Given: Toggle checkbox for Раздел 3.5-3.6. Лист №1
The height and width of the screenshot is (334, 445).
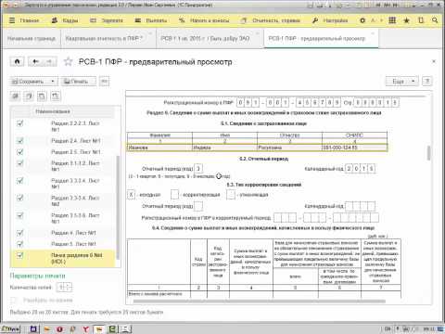Looking at the screenshot, I should [x=20, y=215].
